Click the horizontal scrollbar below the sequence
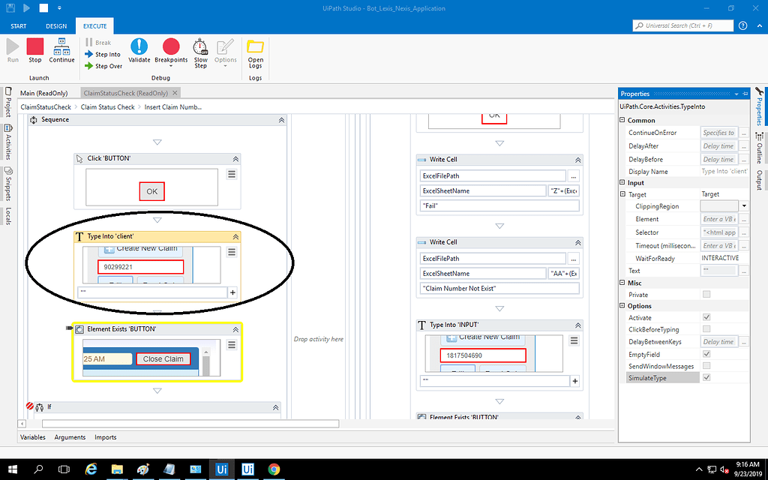This screenshot has width=768, height=480. click(x=150, y=422)
